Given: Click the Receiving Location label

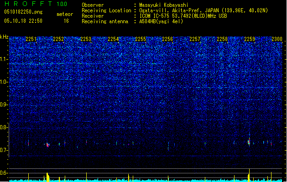Looking at the screenshot, I should tap(106, 10).
